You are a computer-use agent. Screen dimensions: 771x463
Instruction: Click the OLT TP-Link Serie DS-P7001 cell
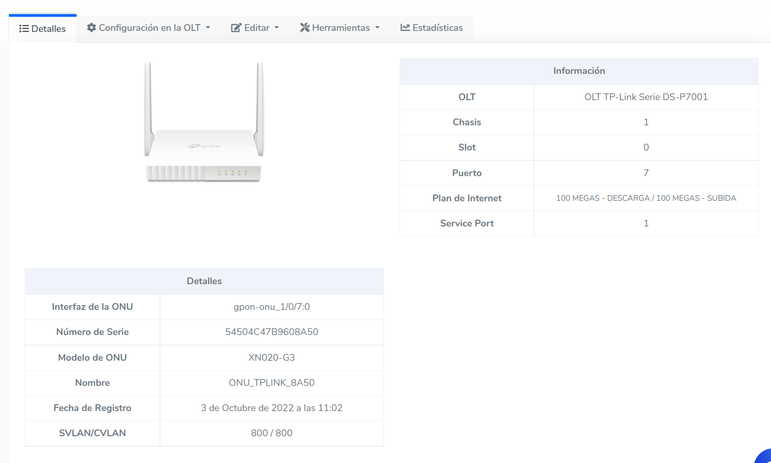pos(646,97)
